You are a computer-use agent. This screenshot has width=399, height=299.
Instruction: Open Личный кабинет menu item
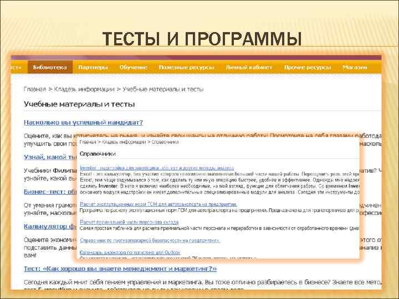pos(249,68)
